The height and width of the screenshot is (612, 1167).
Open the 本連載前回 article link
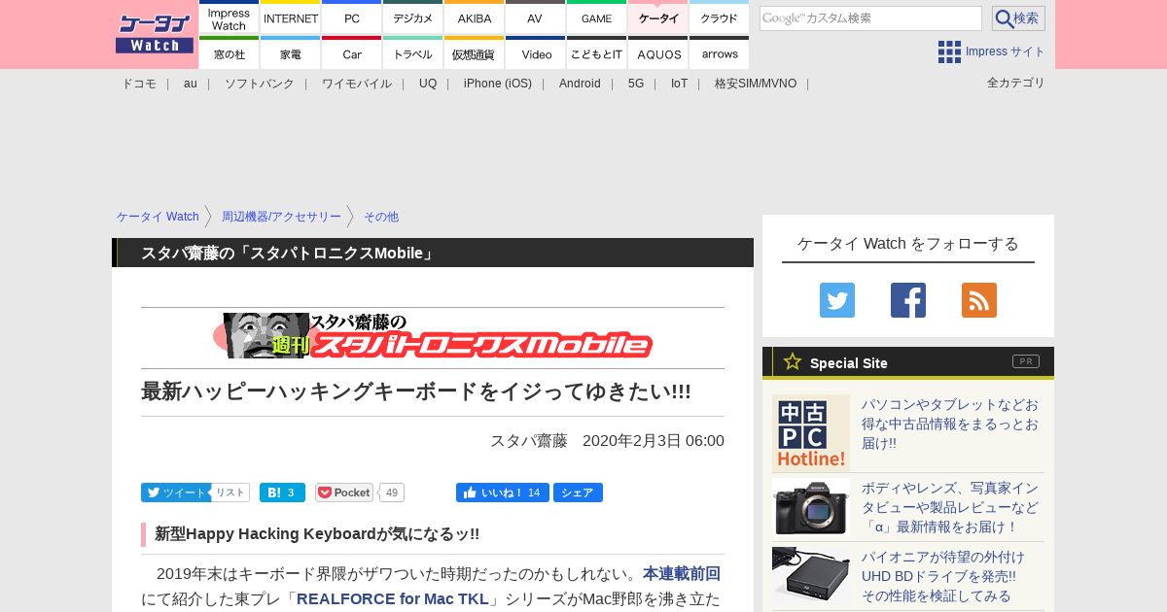(x=682, y=573)
